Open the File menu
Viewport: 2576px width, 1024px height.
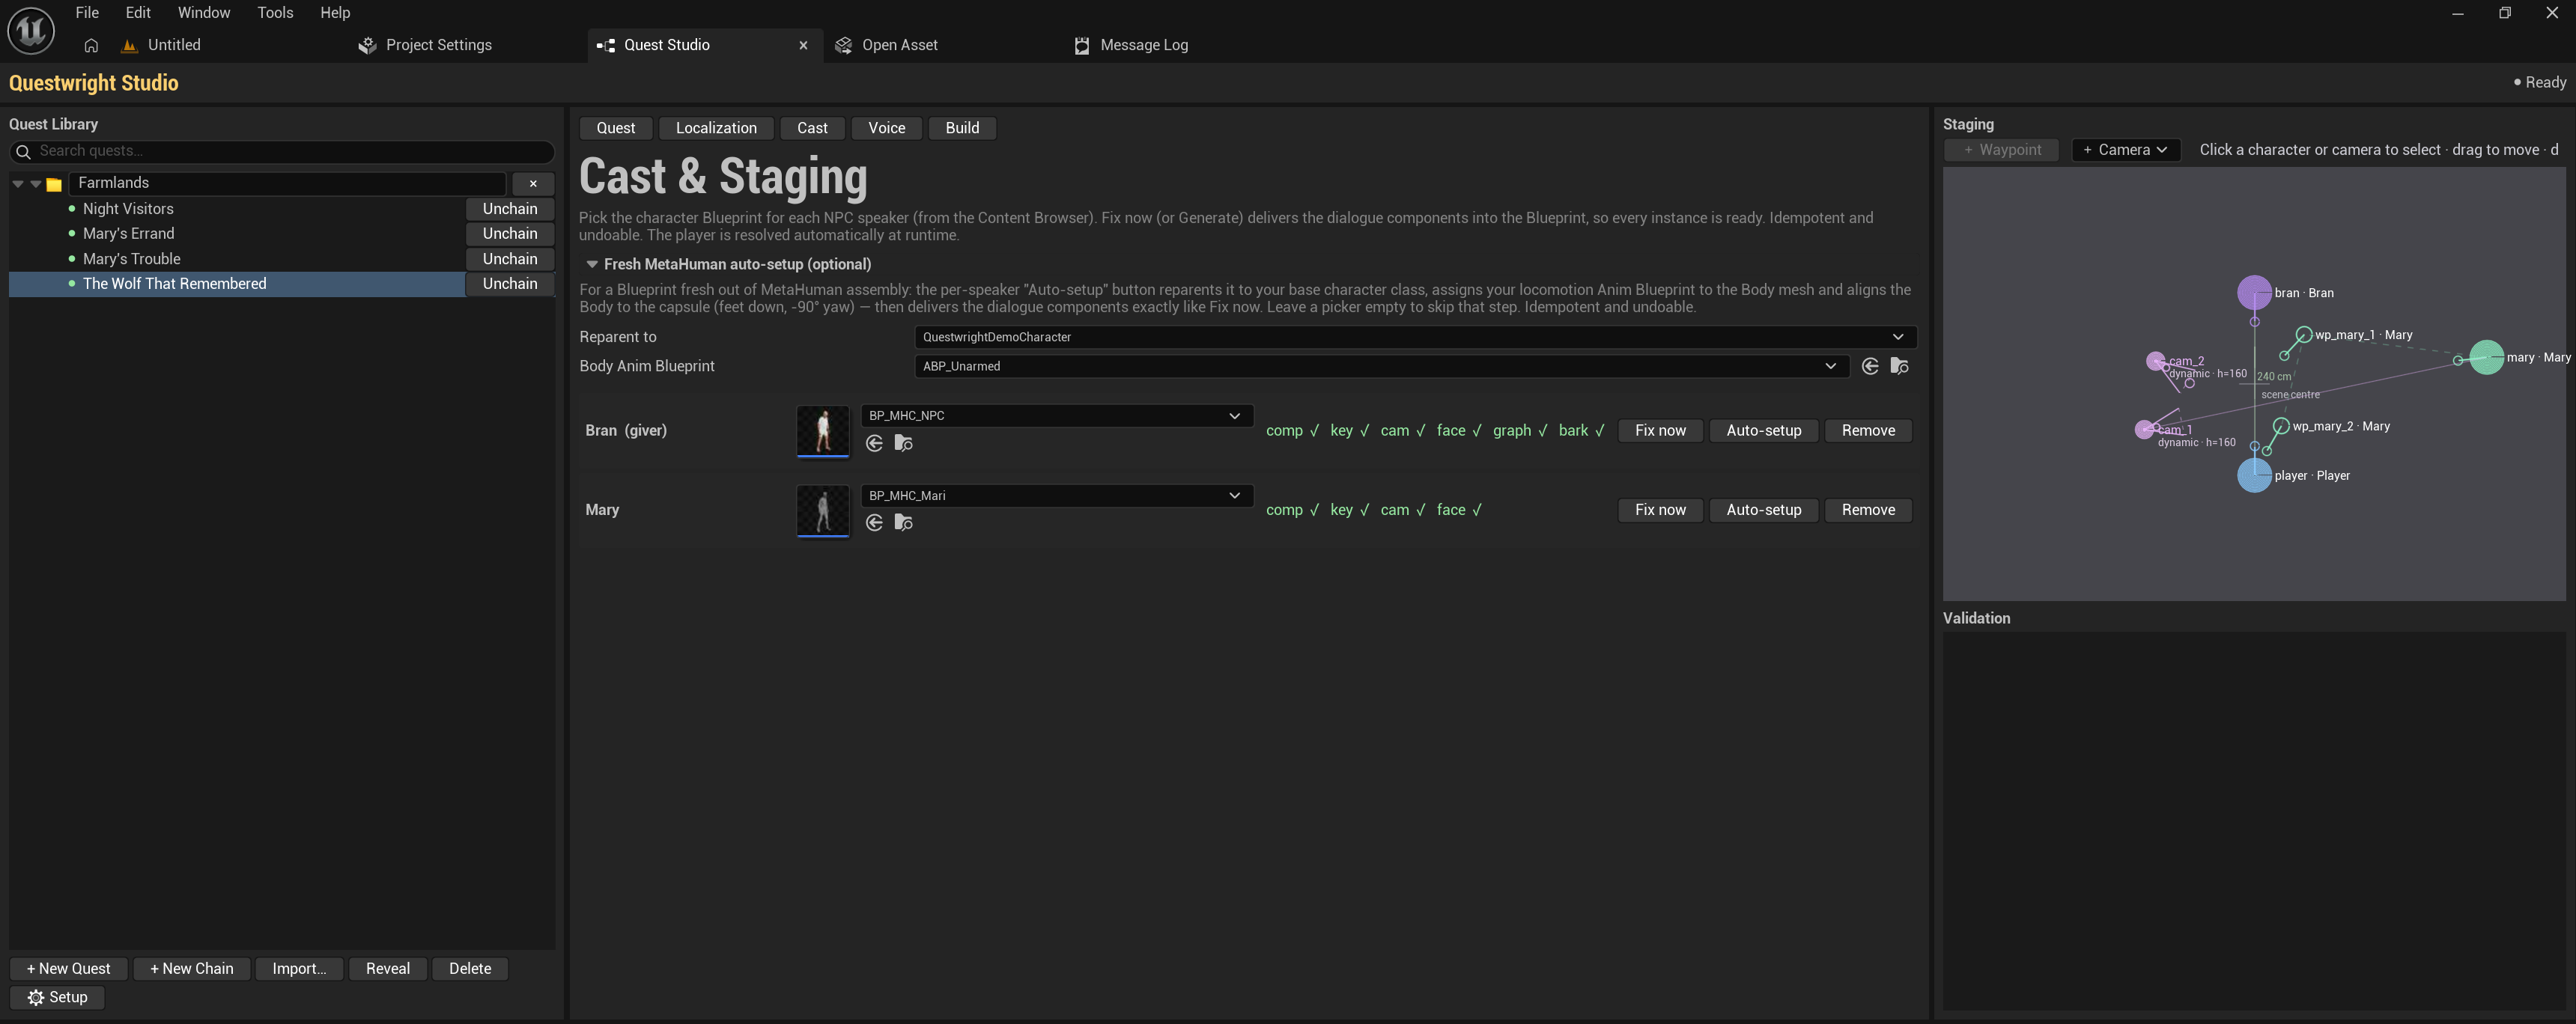pyautogui.click(x=87, y=13)
